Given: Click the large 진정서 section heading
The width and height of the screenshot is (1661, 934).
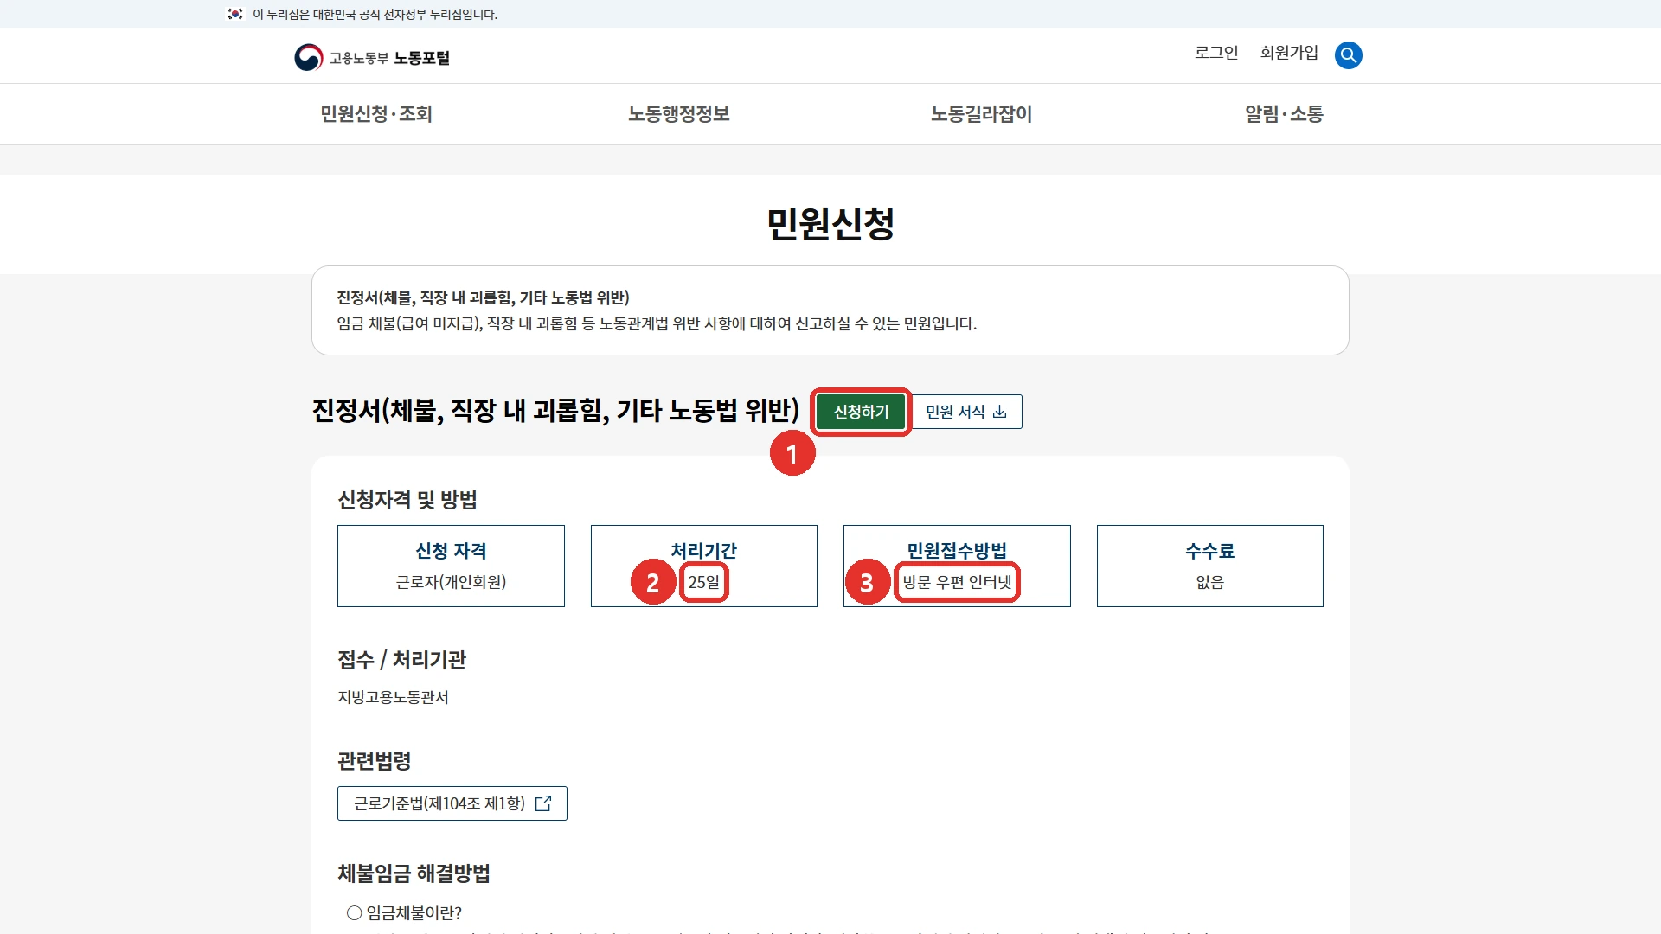Looking at the screenshot, I should click(555, 410).
